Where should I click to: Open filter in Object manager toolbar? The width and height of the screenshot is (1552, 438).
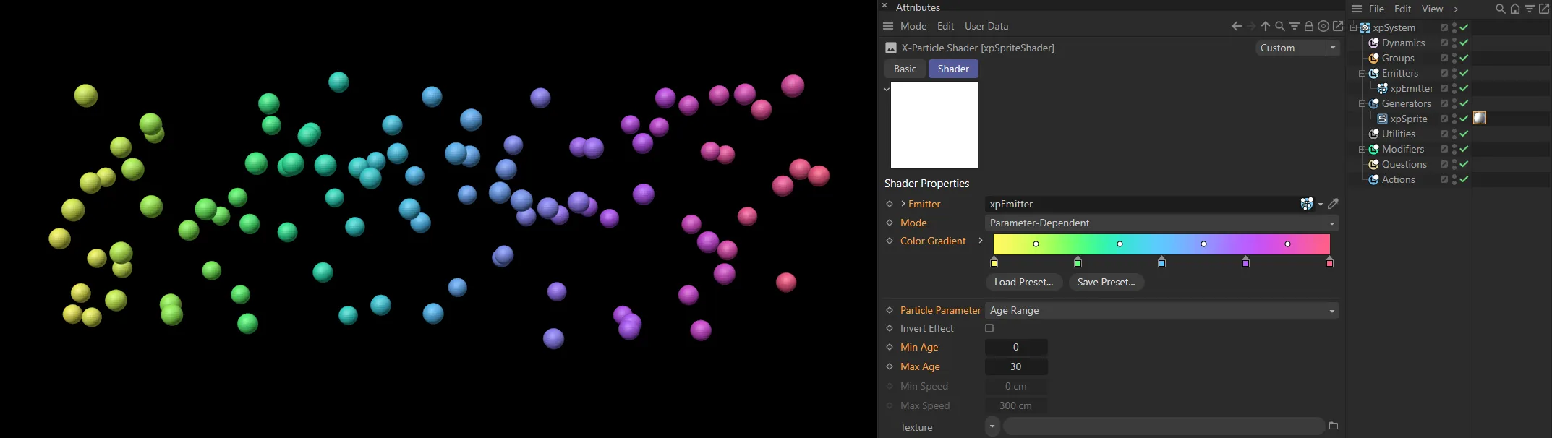pyautogui.click(x=1530, y=9)
